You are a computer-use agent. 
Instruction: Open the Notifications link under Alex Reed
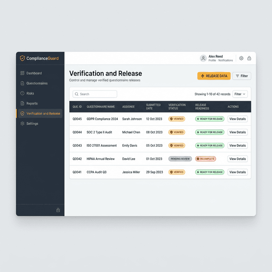point(226,60)
